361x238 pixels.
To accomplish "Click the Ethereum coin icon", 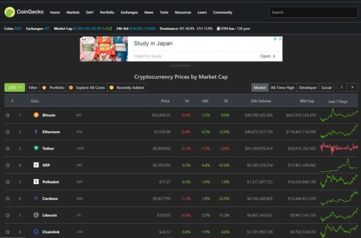I will click(x=36, y=132).
